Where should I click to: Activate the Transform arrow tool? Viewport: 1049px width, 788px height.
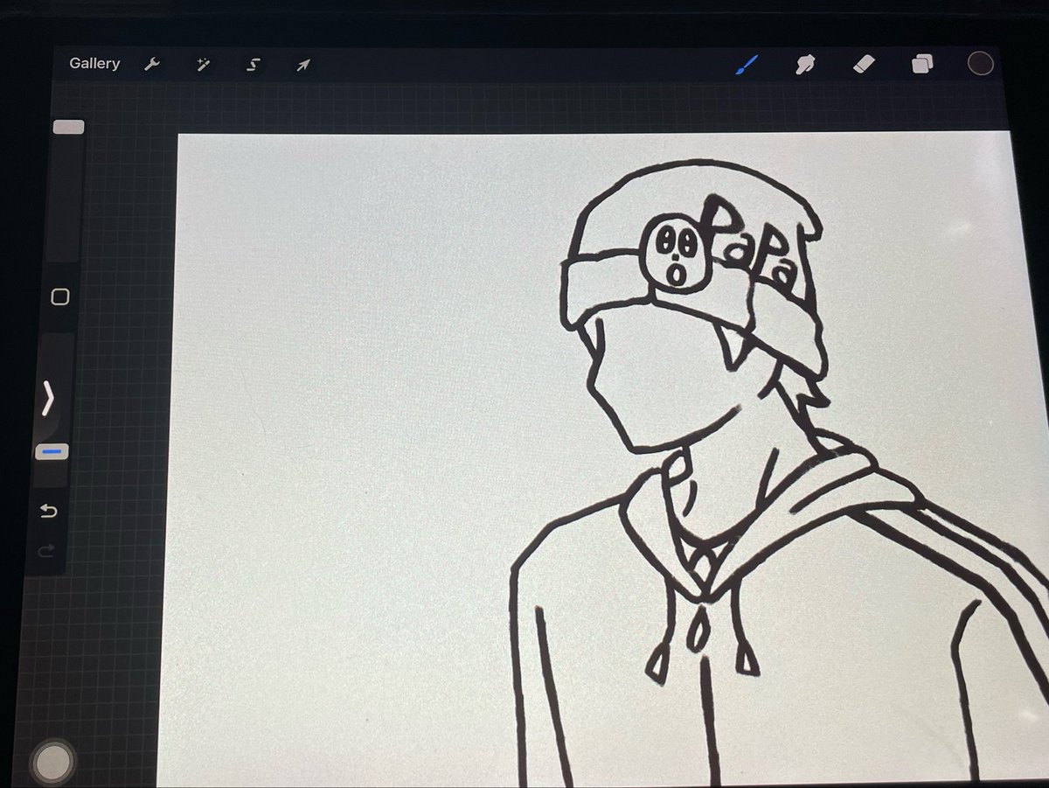click(303, 65)
